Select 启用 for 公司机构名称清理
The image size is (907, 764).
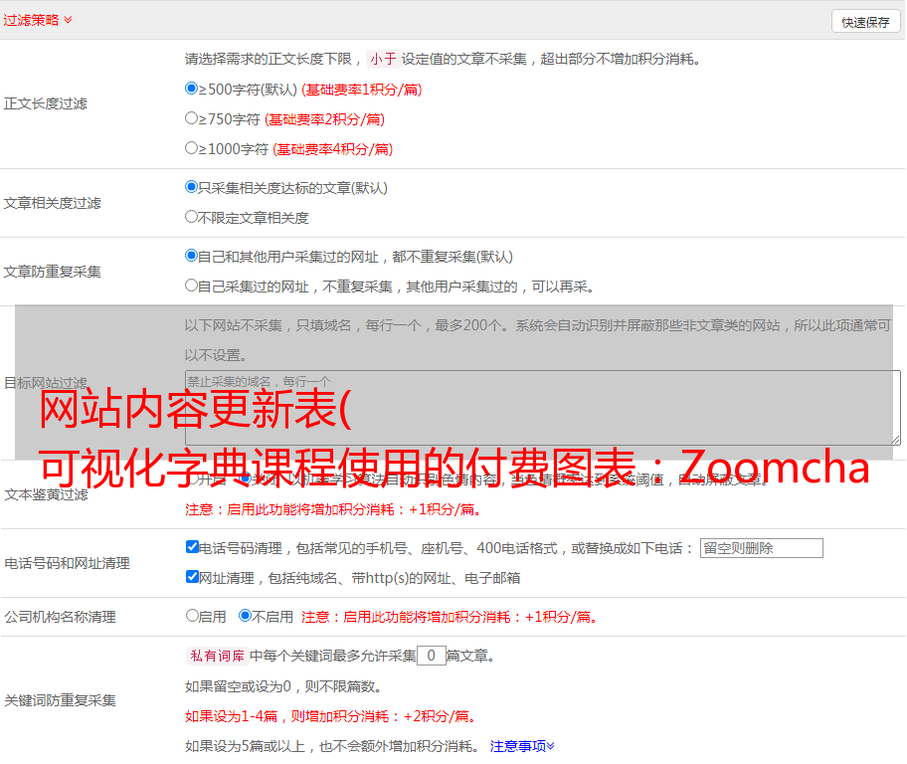tap(192, 616)
